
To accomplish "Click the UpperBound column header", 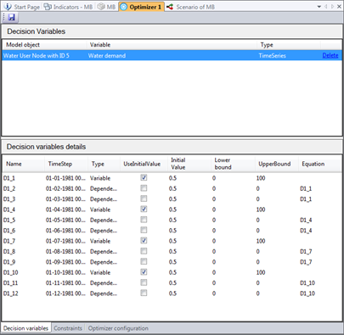I will [277, 164].
